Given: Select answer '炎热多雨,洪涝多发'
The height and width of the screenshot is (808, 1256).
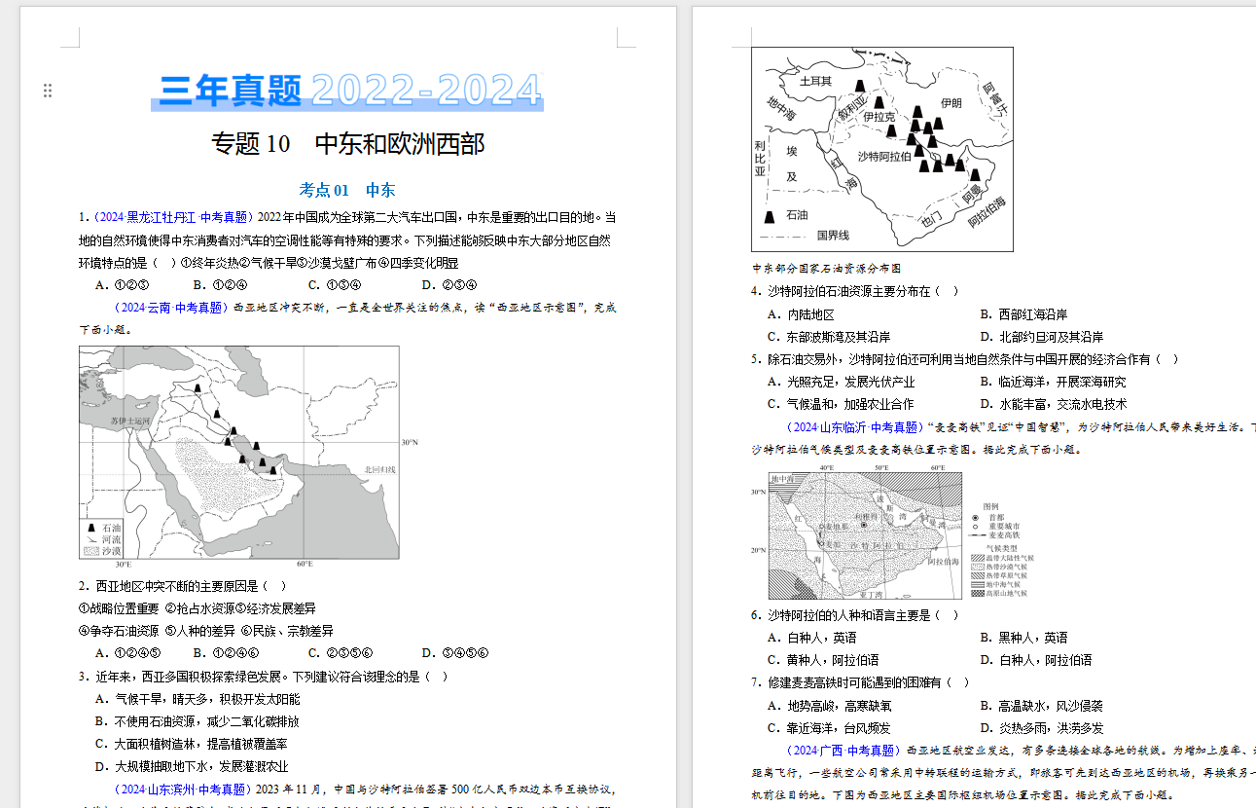Looking at the screenshot, I should tap(1042, 728).
